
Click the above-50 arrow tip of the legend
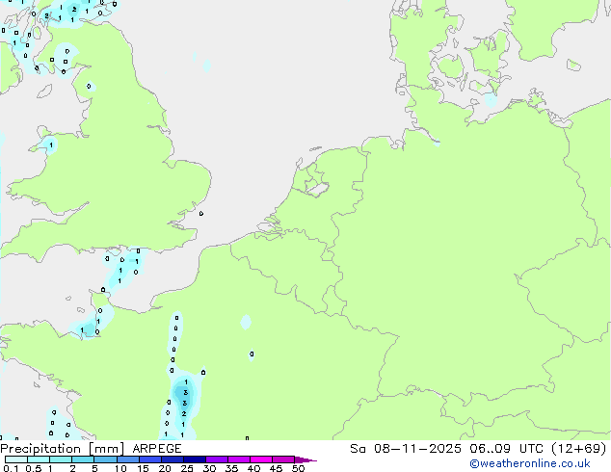coord(305,460)
